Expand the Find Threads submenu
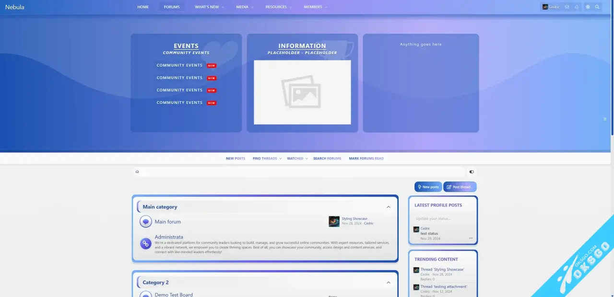This screenshot has width=614, height=297. (281, 159)
